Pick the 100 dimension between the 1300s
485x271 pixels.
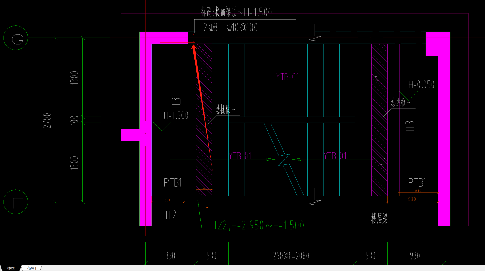pyautogui.click(x=74, y=120)
